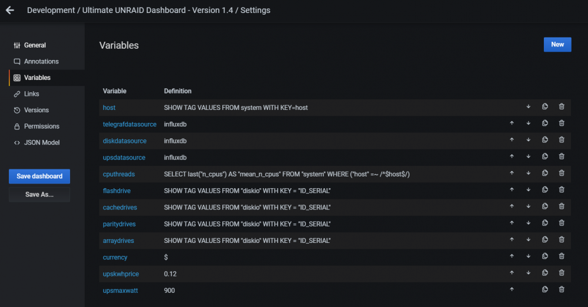Click the 0.12 definition value
This screenshot has height=307, width=588.
tap(171, 274)
